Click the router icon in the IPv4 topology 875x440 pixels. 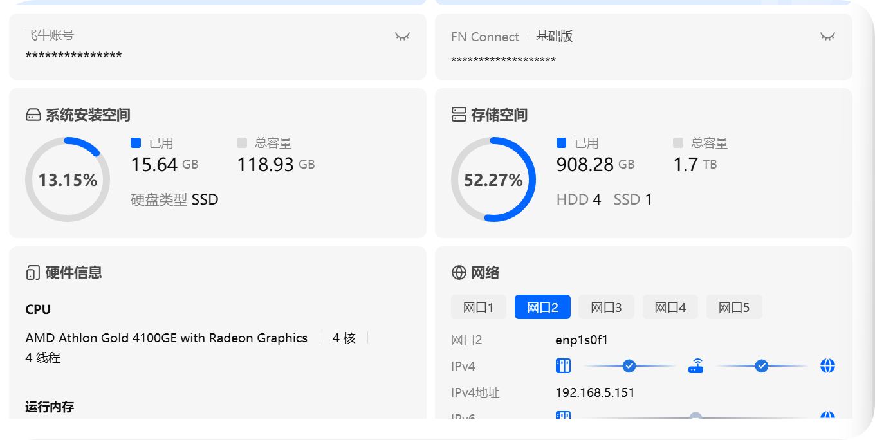point(695,365)
